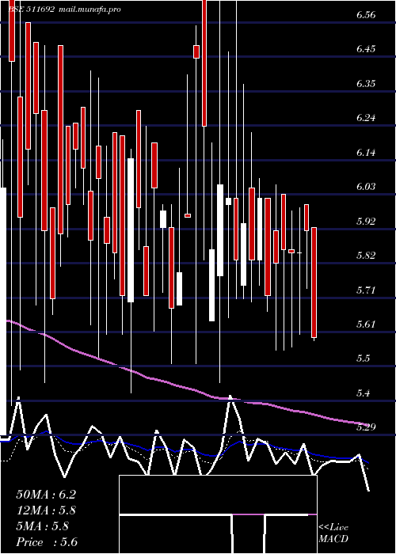The height and width of the screenshot is (554, 396).
Task: Click the 6.35 price axis label
Action: (x=366, y=83)
